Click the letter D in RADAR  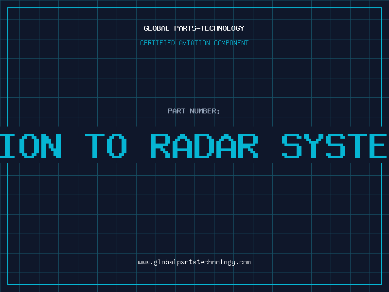tap(204, 146)
